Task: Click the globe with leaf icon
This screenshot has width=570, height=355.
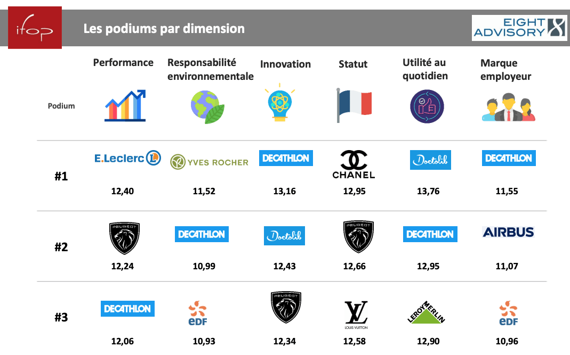Action: [x=207, y=107]
